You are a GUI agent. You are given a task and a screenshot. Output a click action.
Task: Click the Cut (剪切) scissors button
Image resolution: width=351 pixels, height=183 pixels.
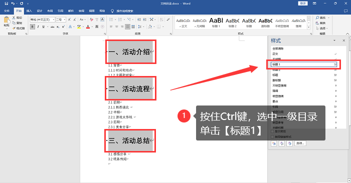point(17,17)
